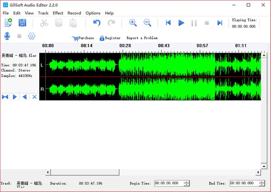
Task: Click the add new file icon
Action: (8, 22)
